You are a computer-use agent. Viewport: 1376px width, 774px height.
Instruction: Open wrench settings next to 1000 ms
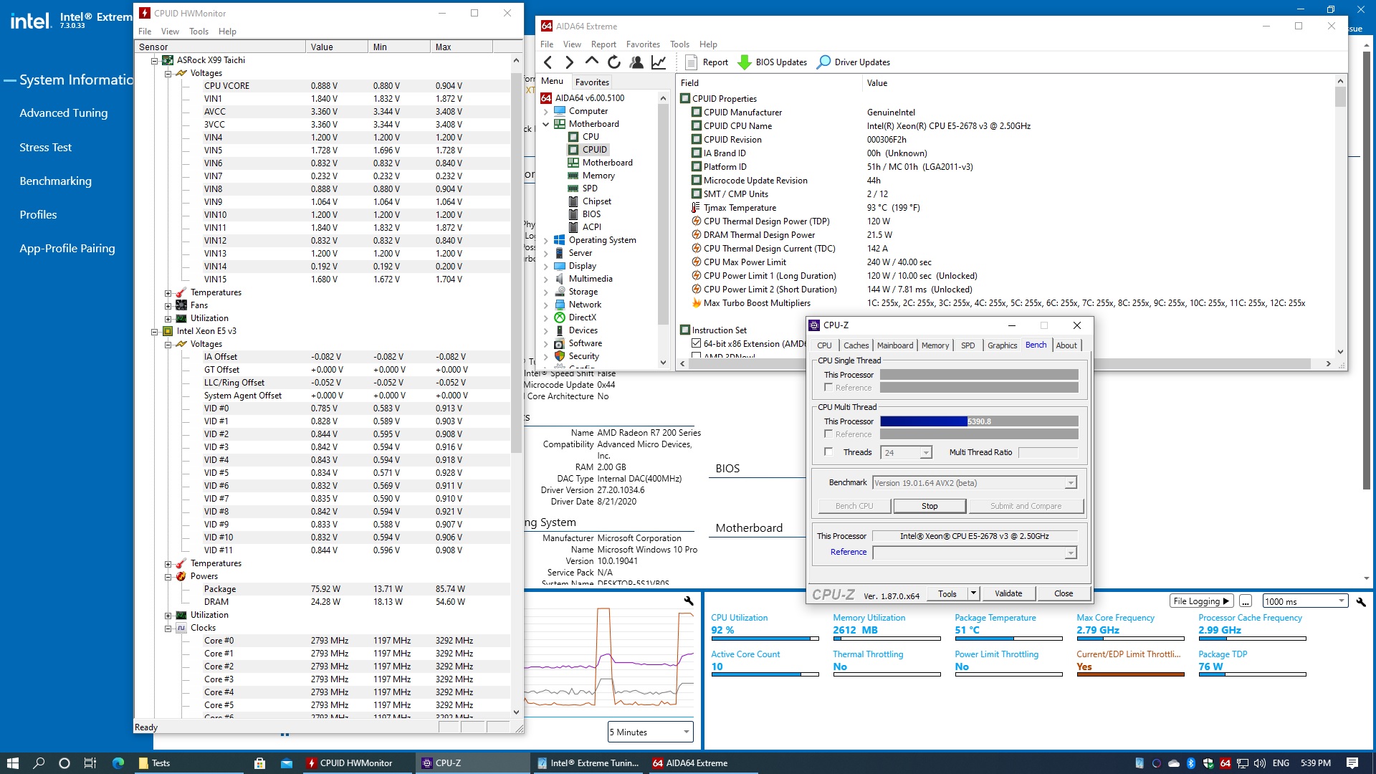coord(1361,602)
